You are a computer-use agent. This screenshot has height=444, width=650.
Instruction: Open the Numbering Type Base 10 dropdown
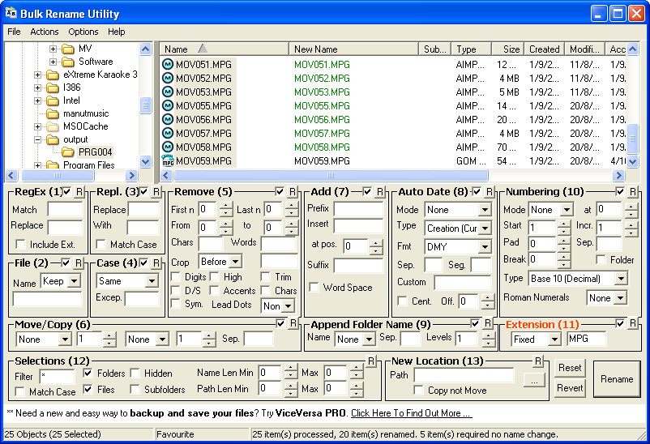coord(621,278)
